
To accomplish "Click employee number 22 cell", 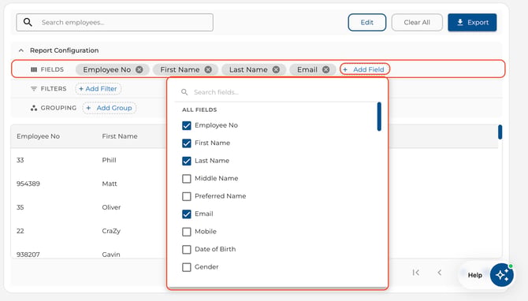I will click(x=20, y=231).
